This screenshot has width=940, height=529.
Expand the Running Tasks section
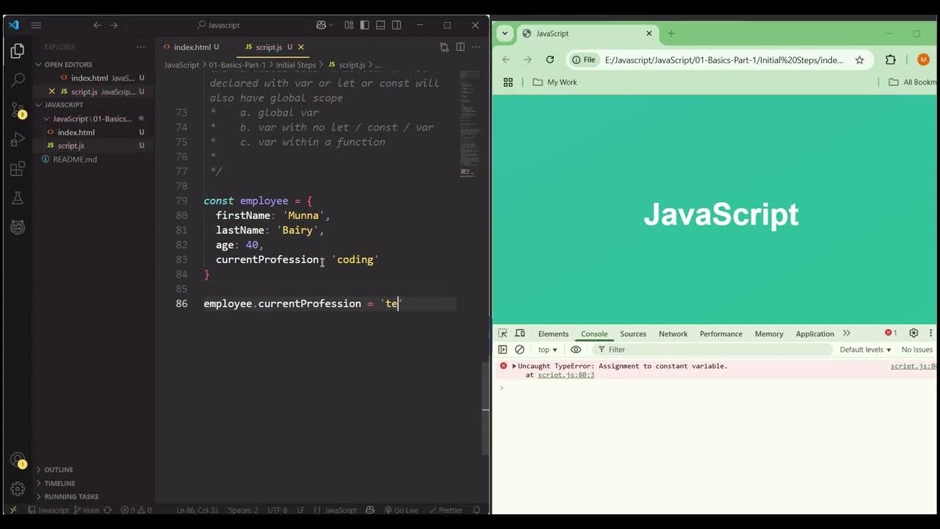[71, 497]
